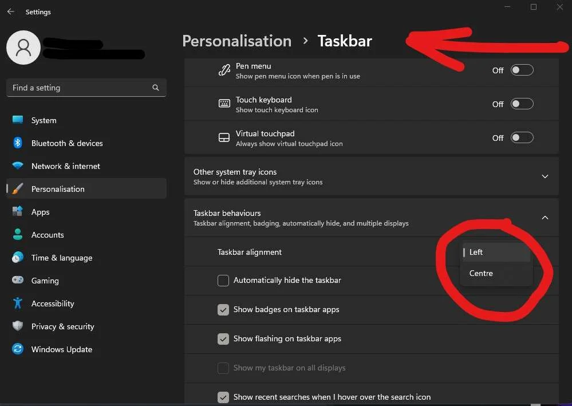Image resolution: width=572 pixels, height=406 pixels.
Task: Open Time & language settings
Action: click(86, 258)
